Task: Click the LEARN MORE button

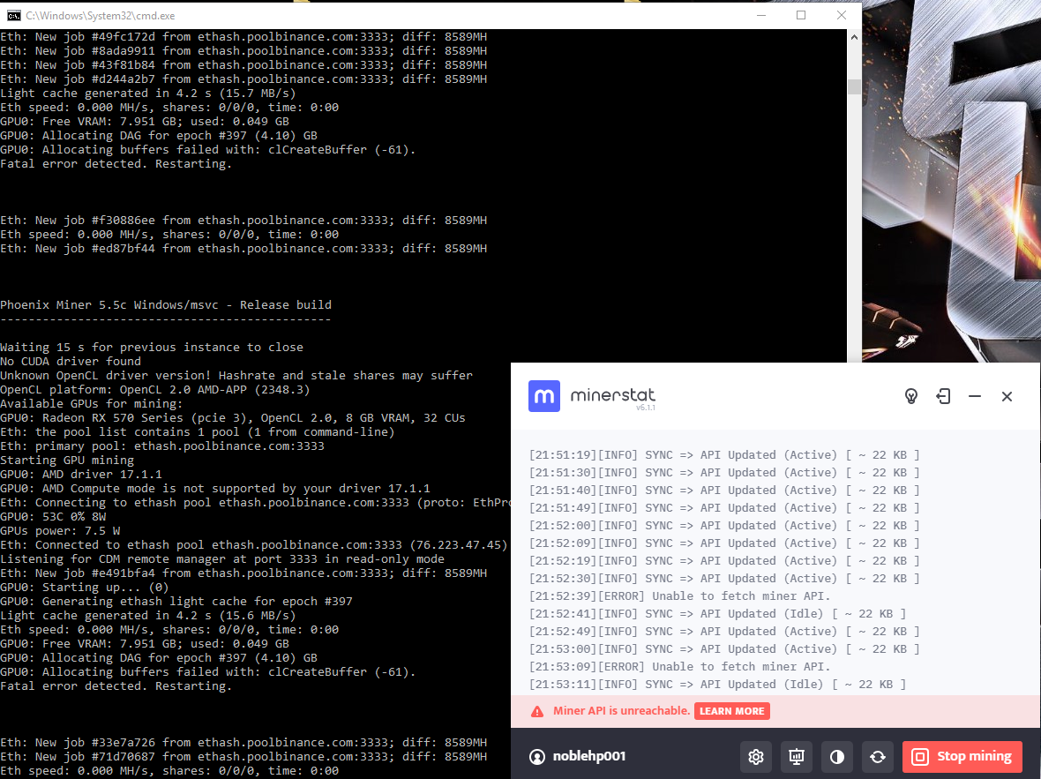Action: point(731,711)
